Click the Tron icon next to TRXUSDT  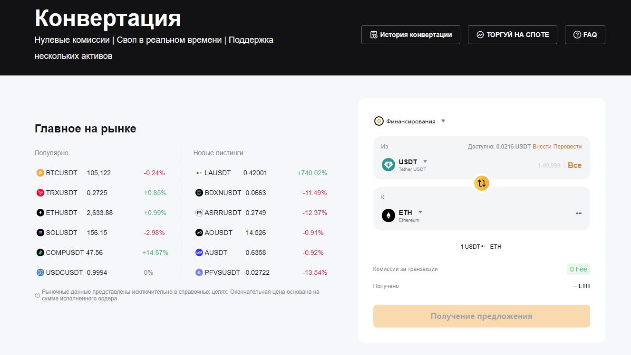click(40, 193)
